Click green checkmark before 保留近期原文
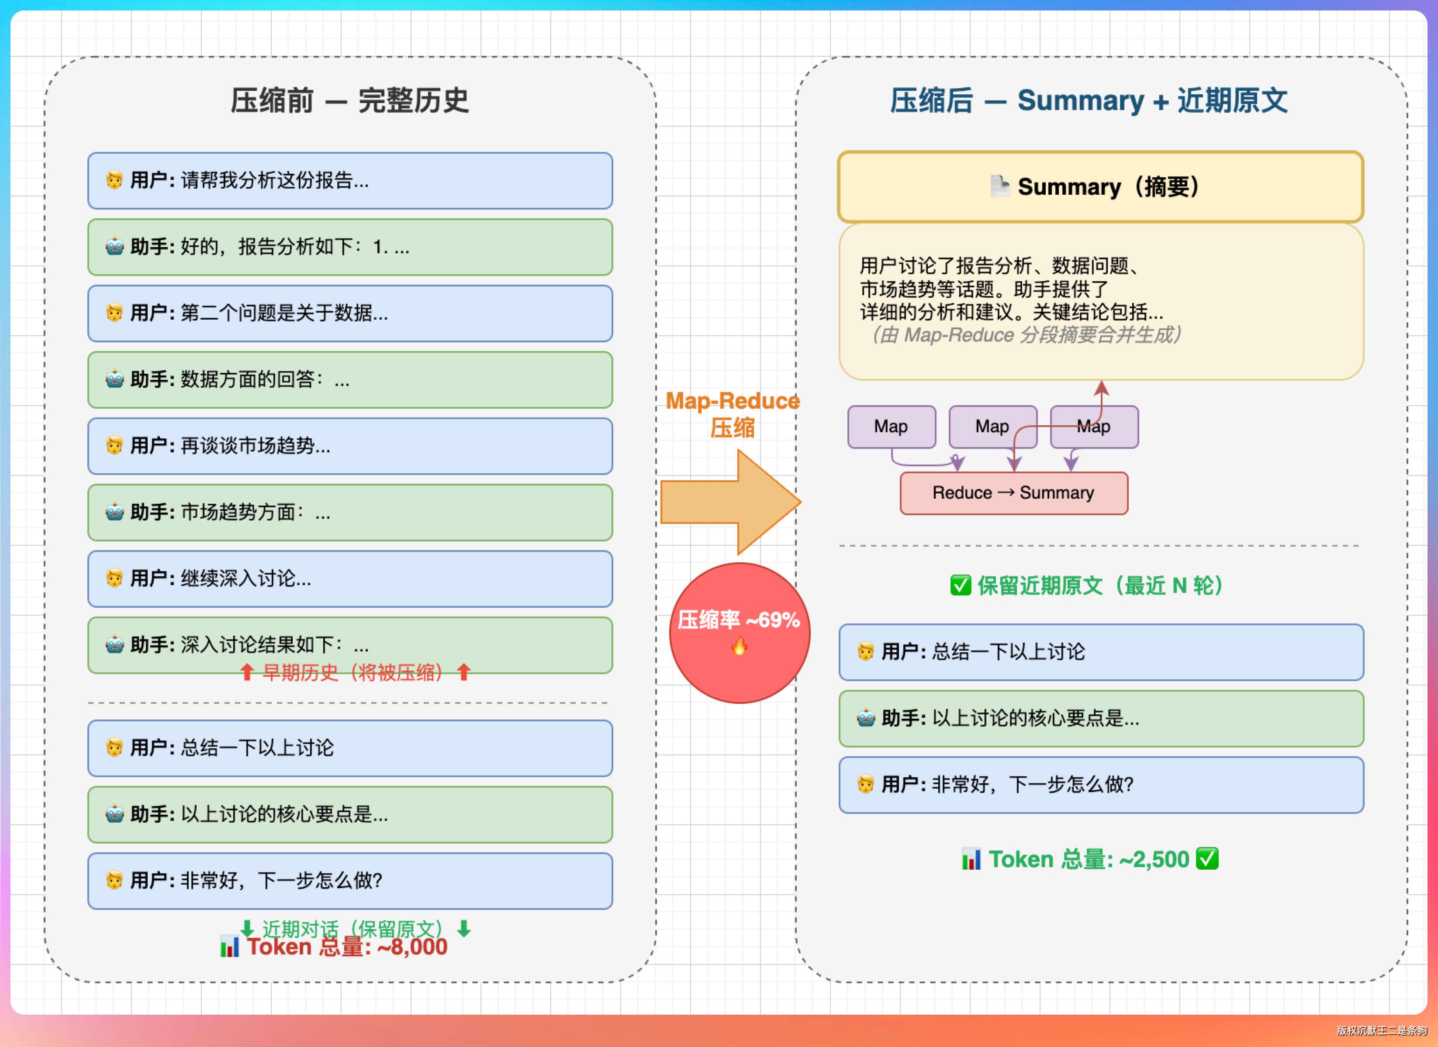1438x1047 pixels. (961, 585)
